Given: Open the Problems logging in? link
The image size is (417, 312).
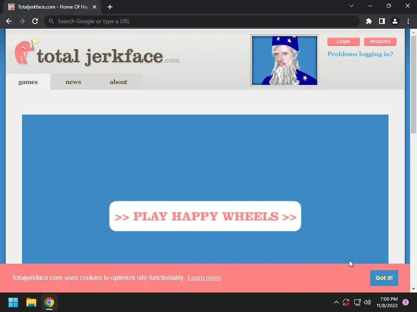Looking at the screenshot, I should tap(360, 54).
